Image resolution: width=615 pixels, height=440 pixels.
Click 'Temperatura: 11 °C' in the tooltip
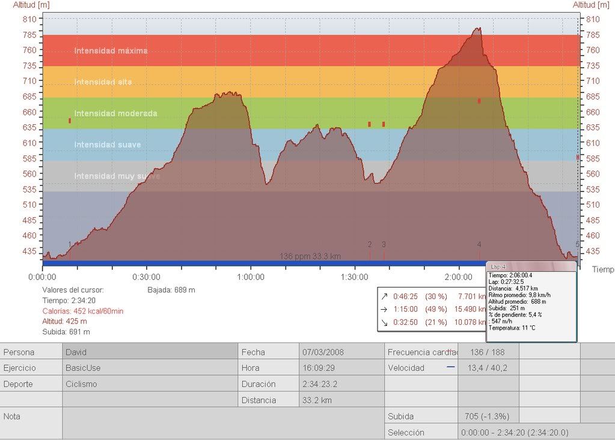pyautogui.click(x=512, y=328)
